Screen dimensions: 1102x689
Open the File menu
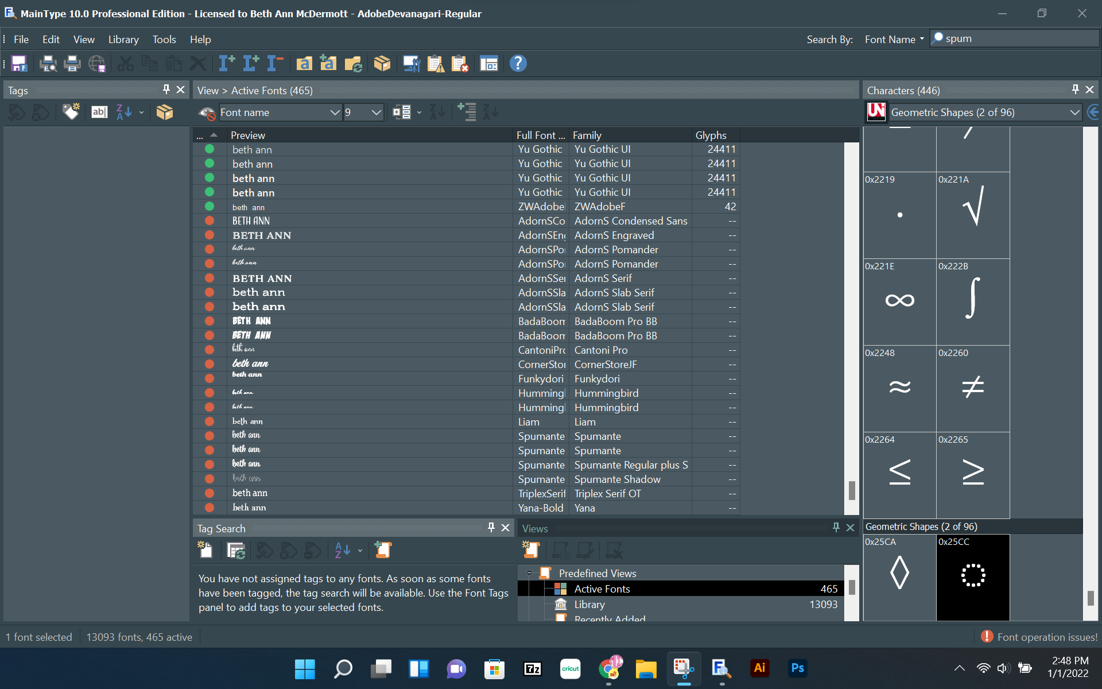(21, 39)
